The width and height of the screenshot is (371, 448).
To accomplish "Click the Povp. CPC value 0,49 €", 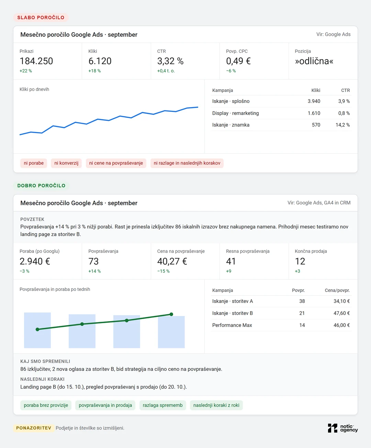I will [x=238, y=61].
